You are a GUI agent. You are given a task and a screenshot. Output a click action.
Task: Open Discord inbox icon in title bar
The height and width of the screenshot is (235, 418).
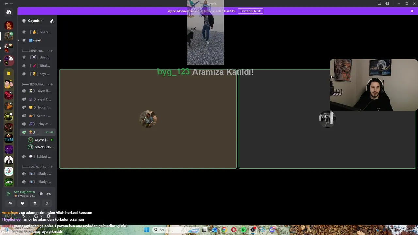[x=379, y=4]
